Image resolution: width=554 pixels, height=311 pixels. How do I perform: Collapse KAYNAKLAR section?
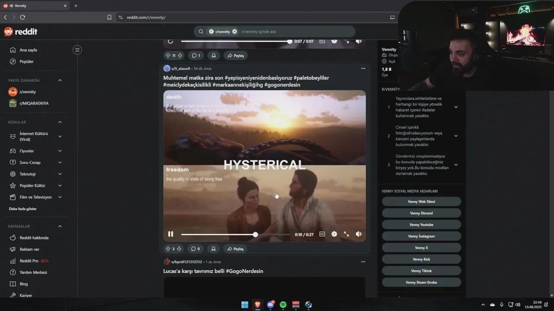click(60, 226)
